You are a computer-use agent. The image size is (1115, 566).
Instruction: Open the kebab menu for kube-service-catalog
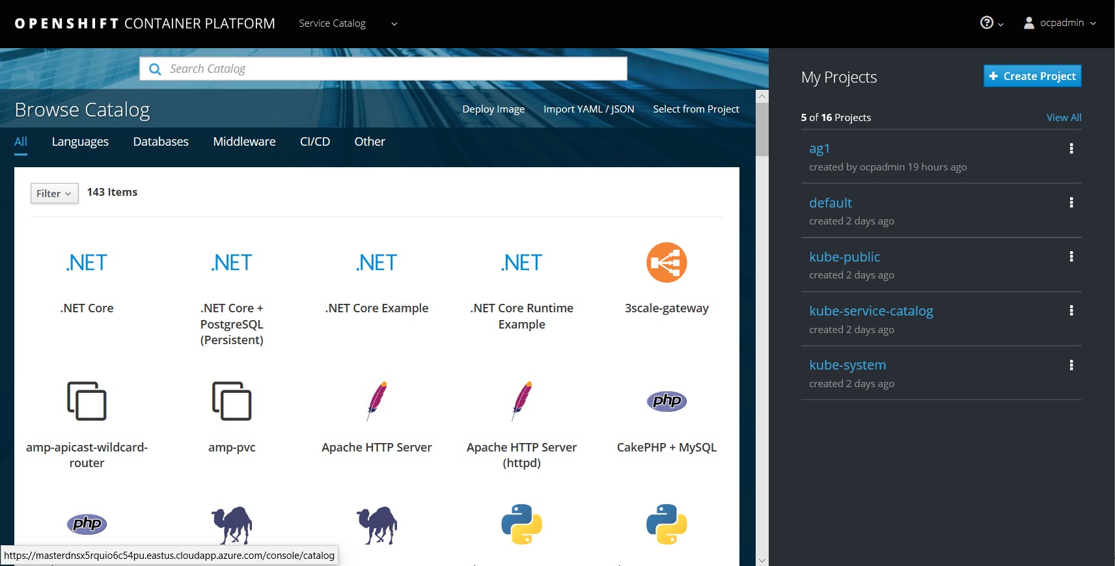1071,310
